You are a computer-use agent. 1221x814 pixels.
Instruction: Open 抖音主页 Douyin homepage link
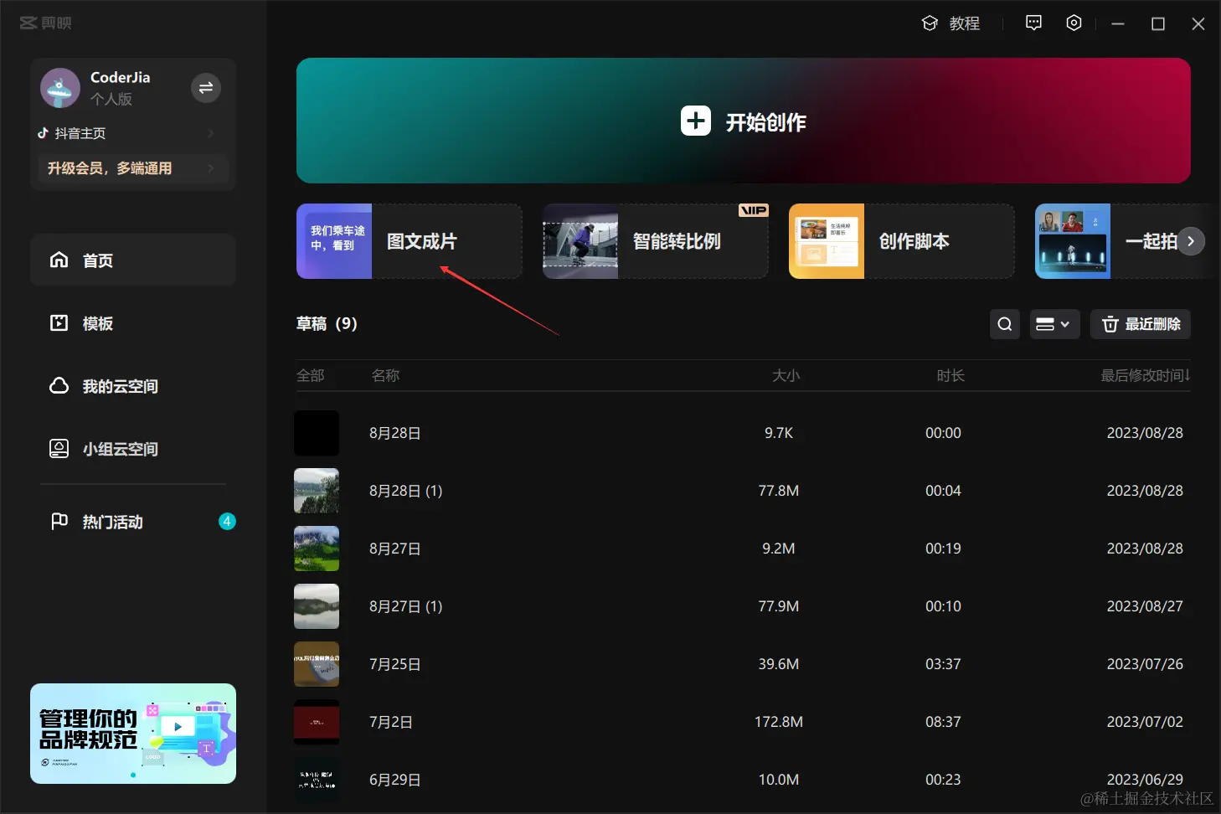[x=126, y=133]
